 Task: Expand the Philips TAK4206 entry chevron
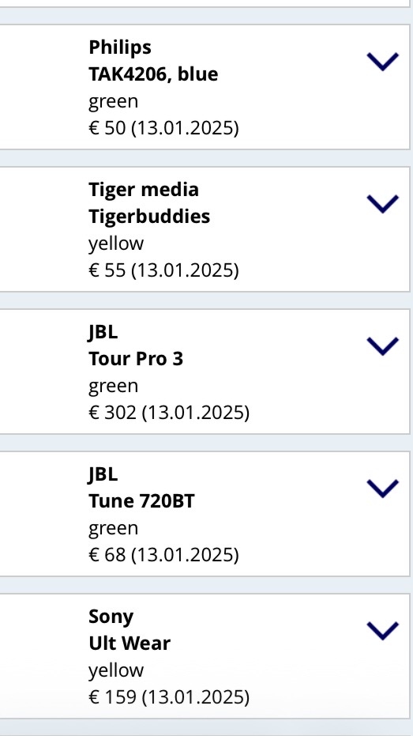coord(382,62)
